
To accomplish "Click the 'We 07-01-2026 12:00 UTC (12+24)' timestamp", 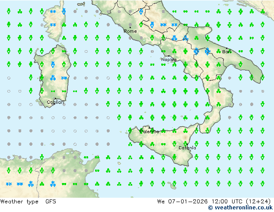I will tap(214, 202).
